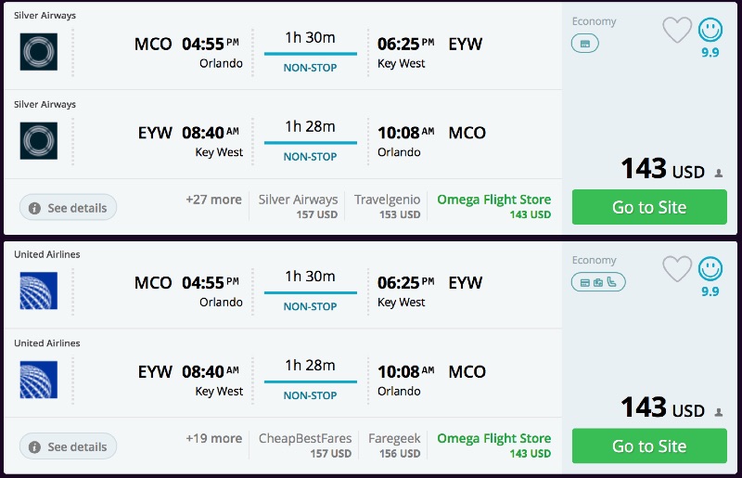
Task: Open the Travelgenio 153 USD offer
Action: point(387,206)
